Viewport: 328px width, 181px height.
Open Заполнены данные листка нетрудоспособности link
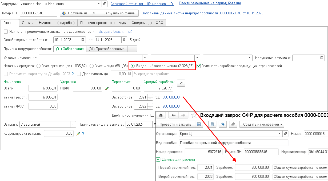tap(203, 13)
